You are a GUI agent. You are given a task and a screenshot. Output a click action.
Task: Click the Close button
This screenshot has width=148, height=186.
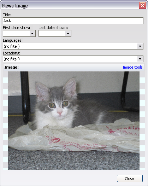(130, 179)
